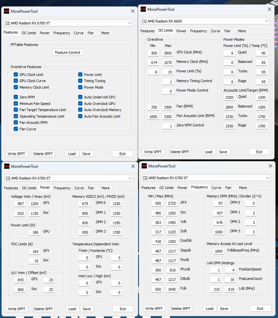Click Write SPPT in the Frequency tab window
Screen dimensions: 278x318
[154, 309]
